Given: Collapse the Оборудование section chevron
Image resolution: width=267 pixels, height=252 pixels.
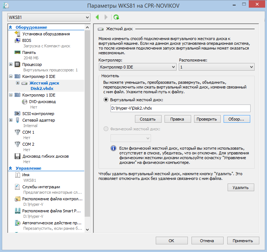Looking at the screenshot, I should 11,27.
